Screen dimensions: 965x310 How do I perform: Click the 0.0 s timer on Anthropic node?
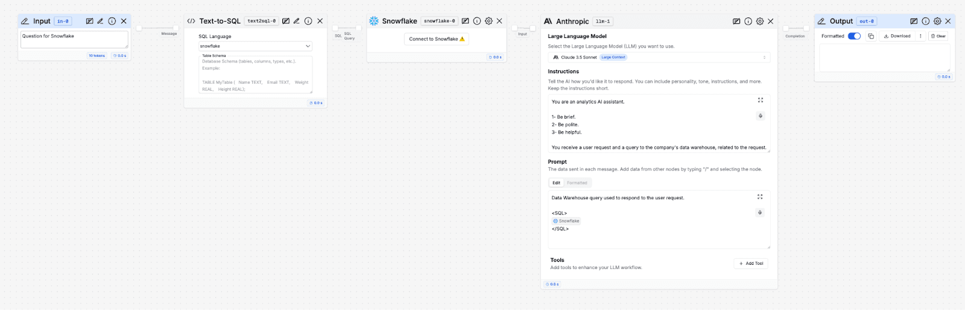click(552, 284)
